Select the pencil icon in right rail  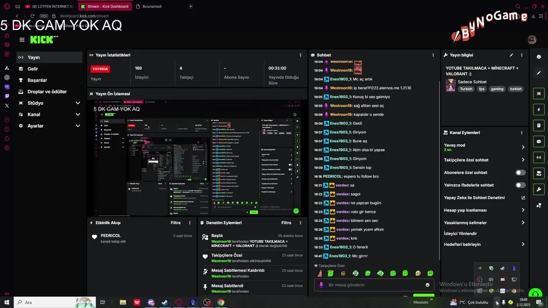(x=539, y=73)
